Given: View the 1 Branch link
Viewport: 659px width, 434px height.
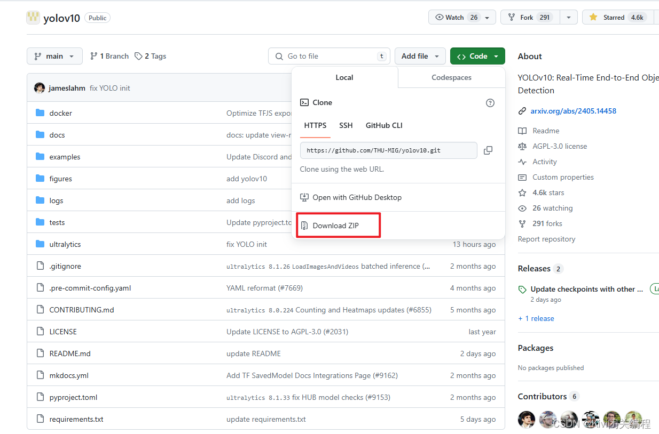Looking at the screenshot, I should pyautogui.click(x=109, y=56).
